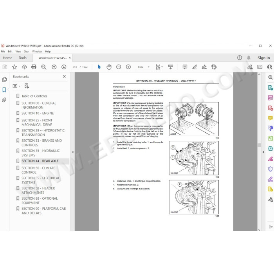Open the Comment tool in the right pane
Viewport: 274px width, 274px height.
[270, 118]
